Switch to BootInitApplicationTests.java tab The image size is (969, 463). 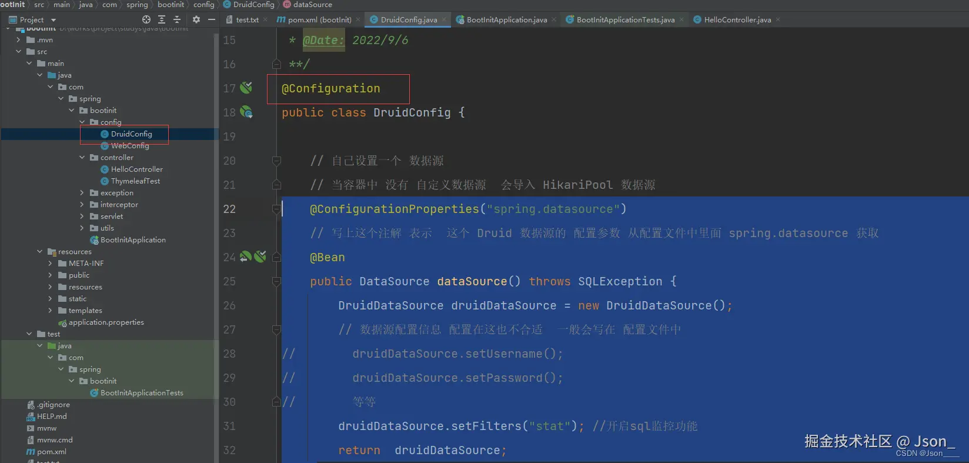[x=626, y=20]
